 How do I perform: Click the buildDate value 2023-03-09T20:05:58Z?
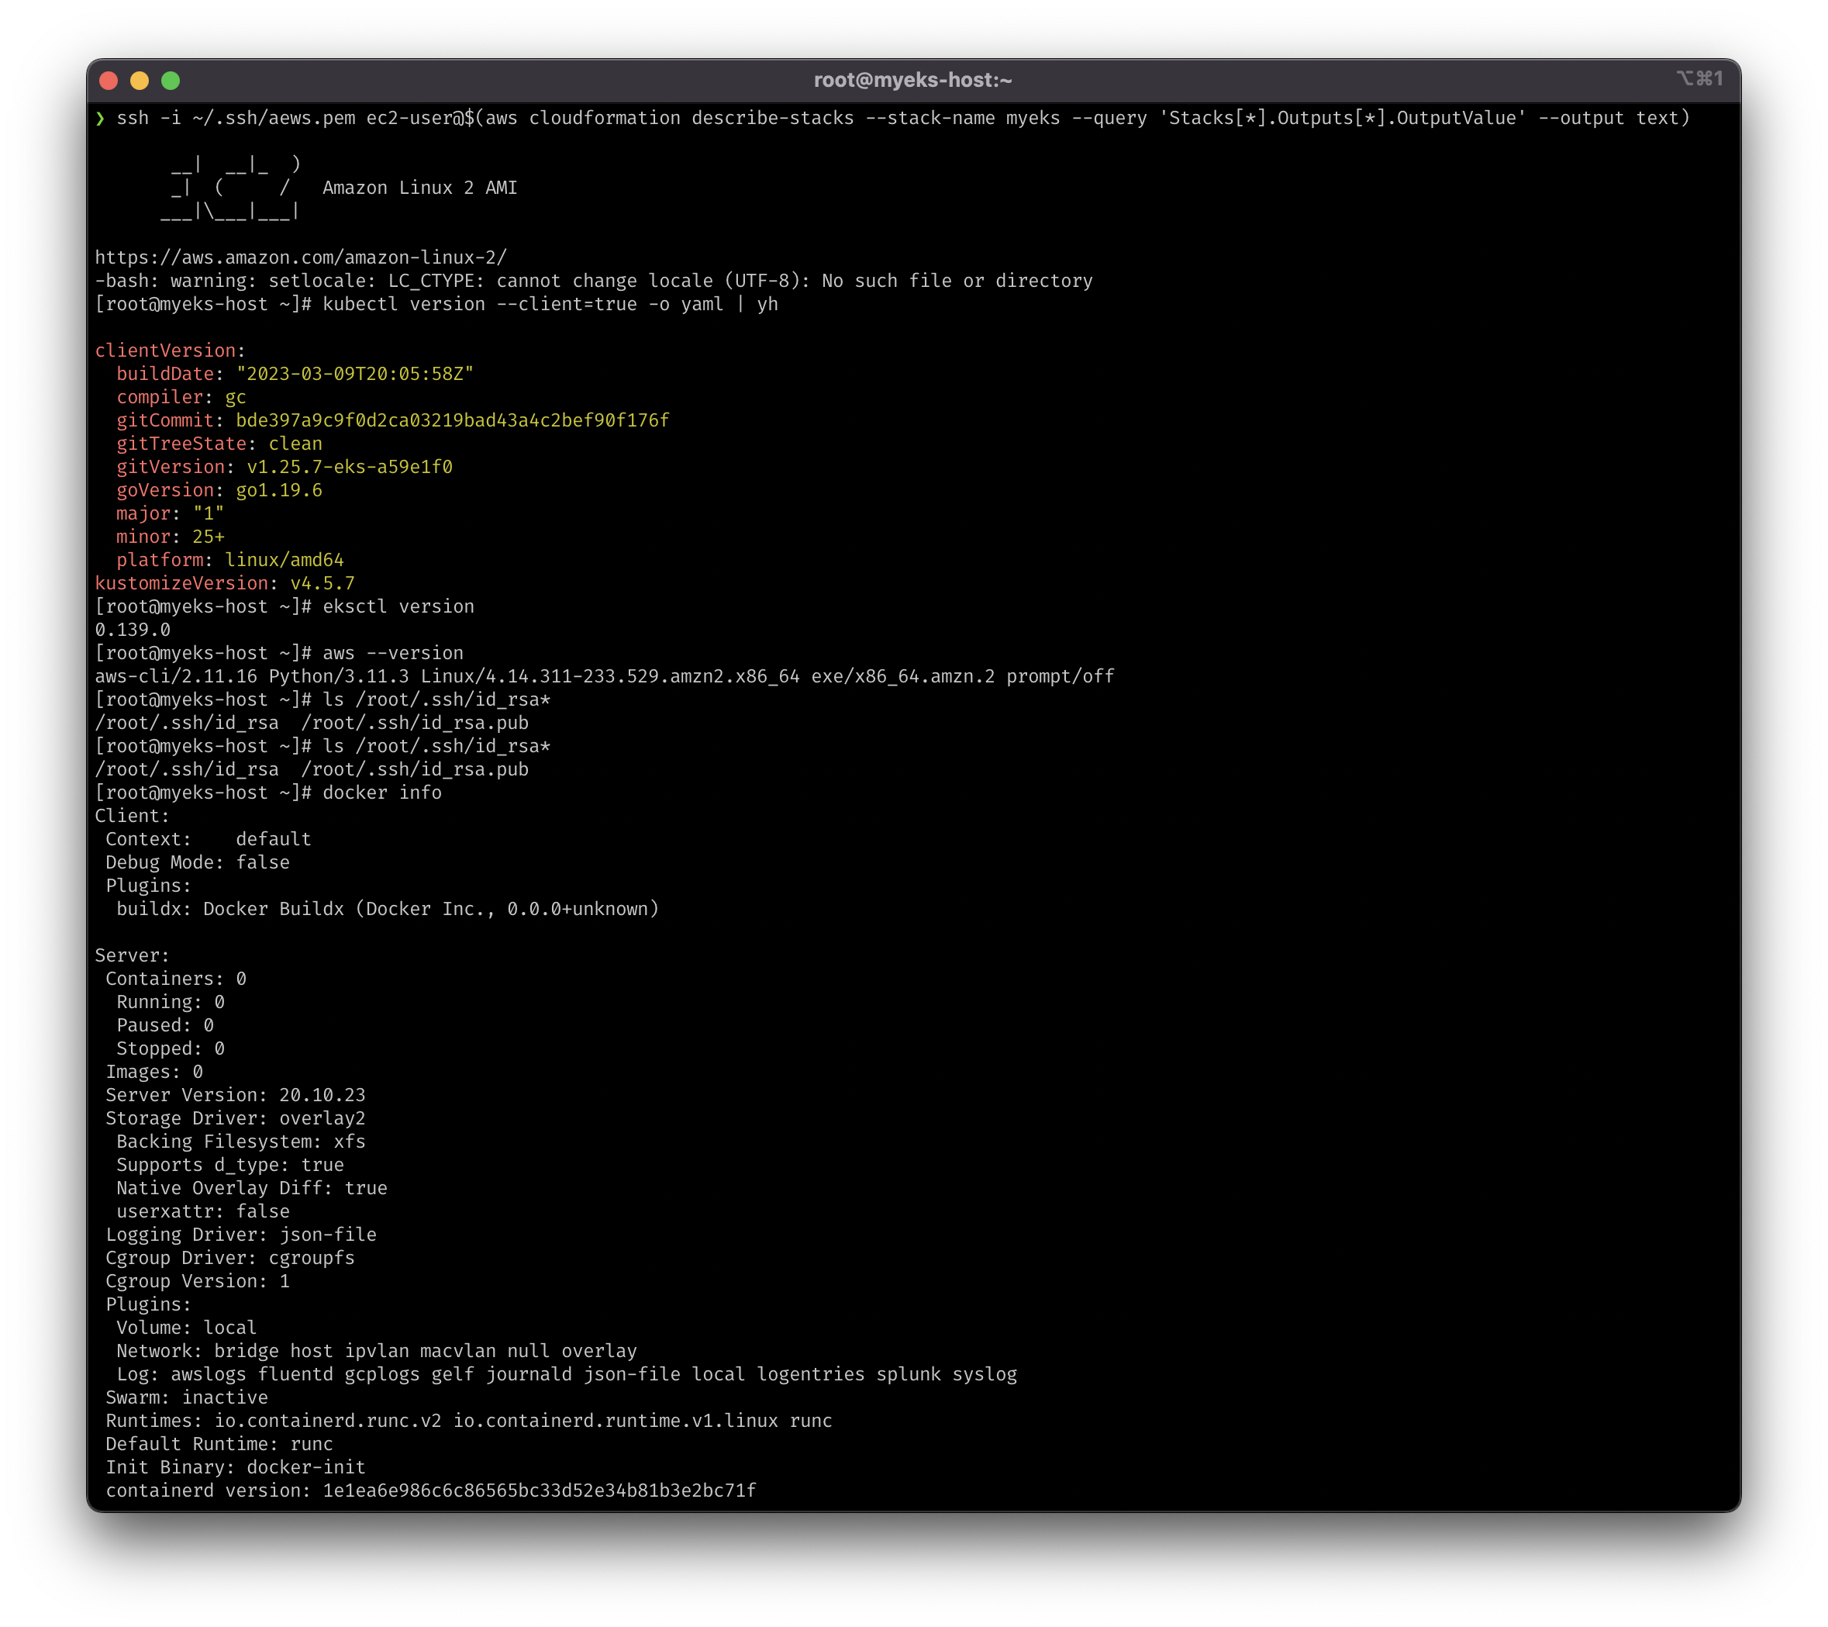click(x=354, y=374)
